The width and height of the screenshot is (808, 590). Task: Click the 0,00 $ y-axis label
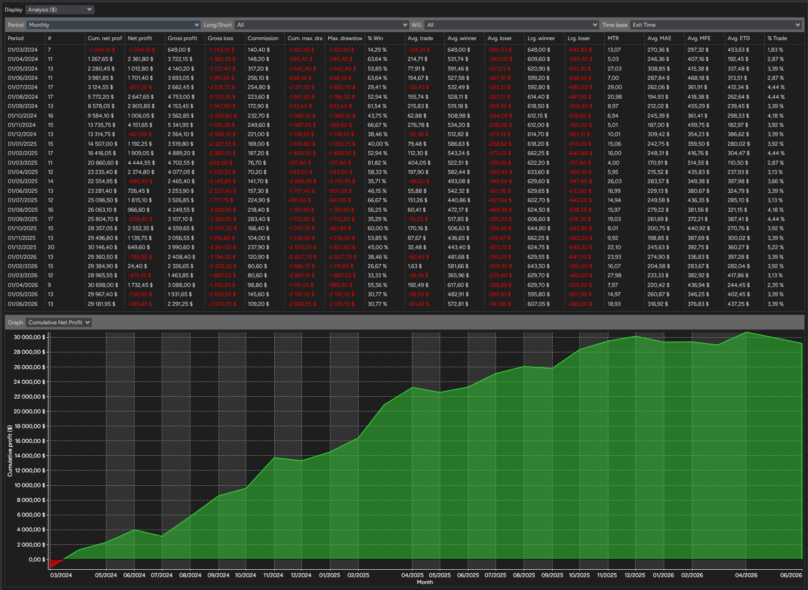coord(37,560)
